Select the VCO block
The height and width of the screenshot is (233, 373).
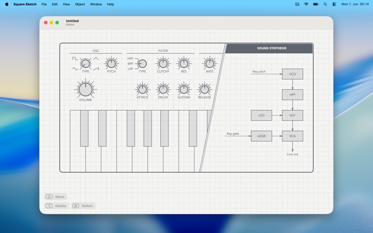click(x=292, y=74)
